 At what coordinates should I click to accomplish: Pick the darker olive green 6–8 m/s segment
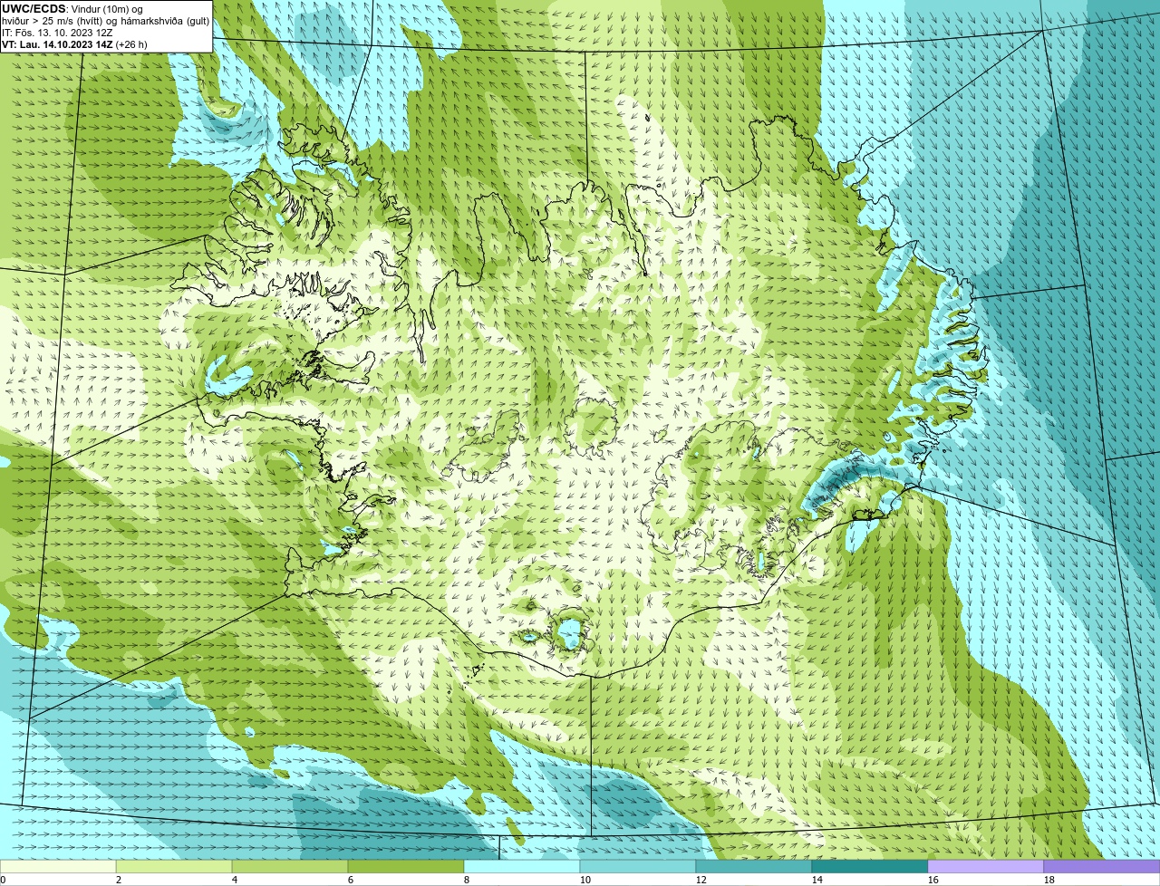coord(406,867)
